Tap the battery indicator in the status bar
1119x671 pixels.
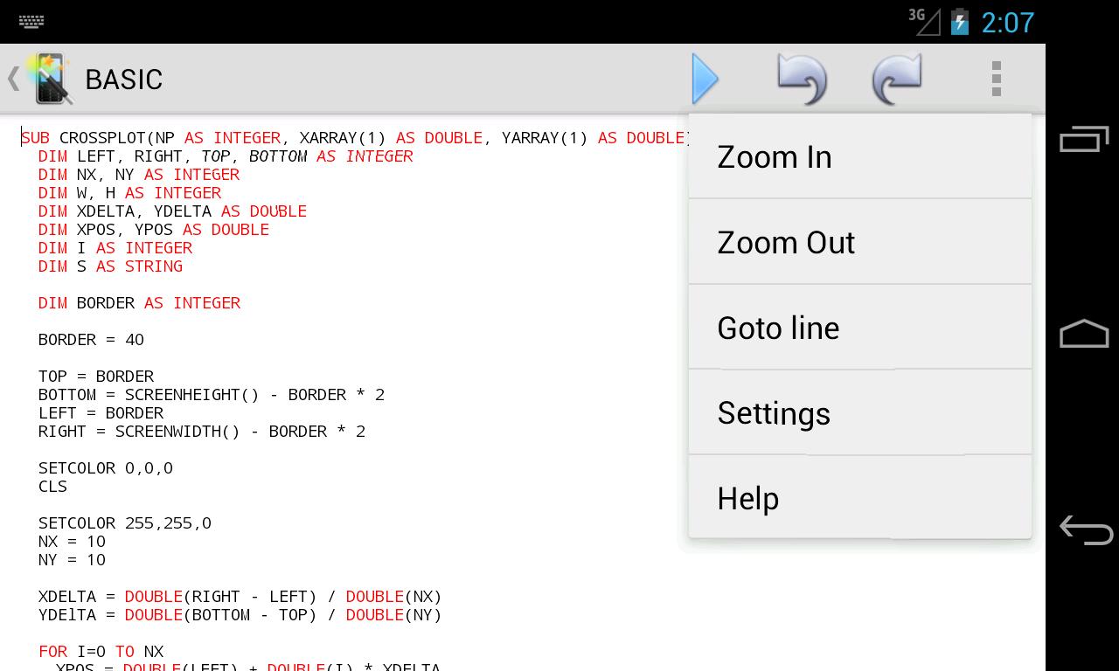click(x=959, y=21)
